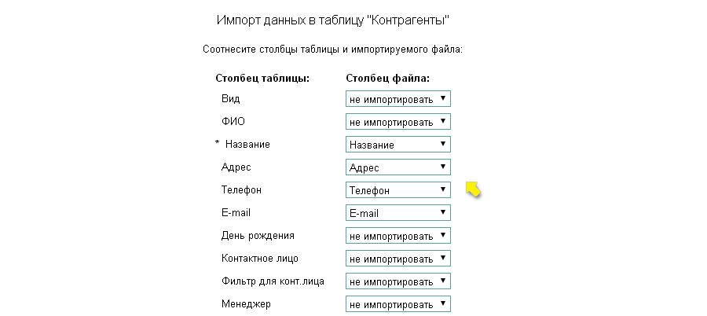Expand the Контактное лицо mapping dropdown
The width and height of the screenshot is (707, 316).
[397, 259]
